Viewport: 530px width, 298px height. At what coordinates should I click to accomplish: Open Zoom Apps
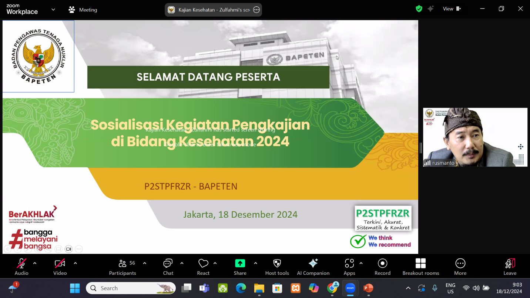349,267
